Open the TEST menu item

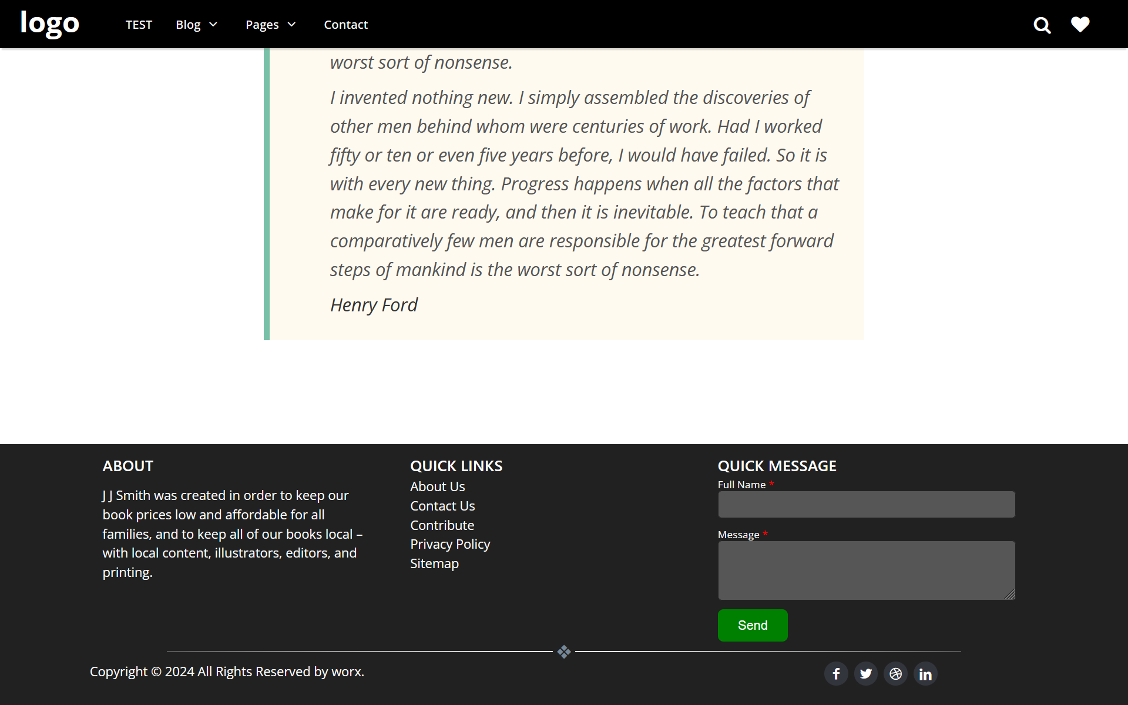tap(139, 25)
